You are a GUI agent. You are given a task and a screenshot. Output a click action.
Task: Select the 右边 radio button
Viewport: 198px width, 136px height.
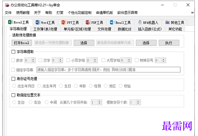coord(30,102)
